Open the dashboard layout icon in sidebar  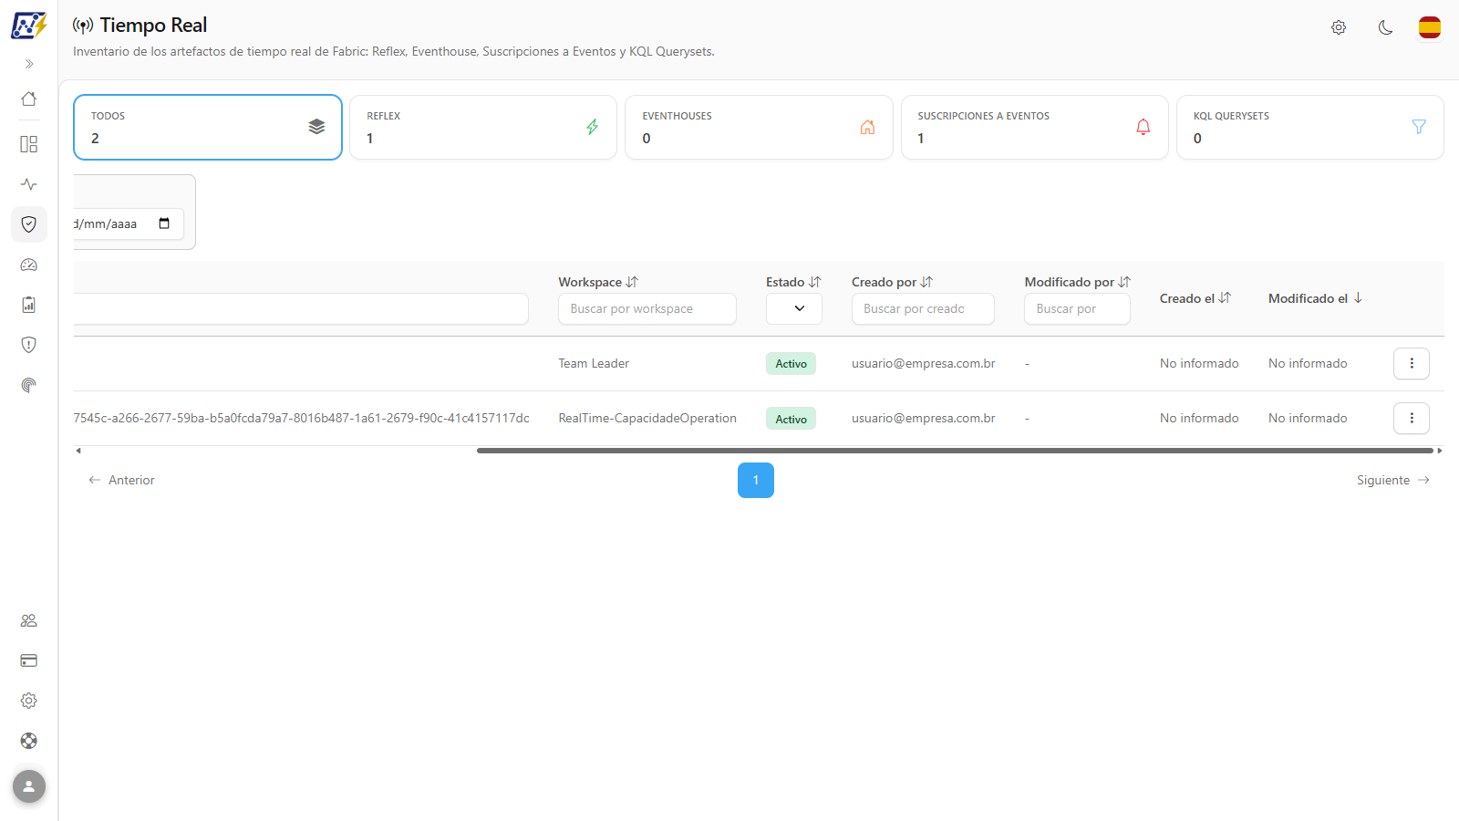point(29,144)
